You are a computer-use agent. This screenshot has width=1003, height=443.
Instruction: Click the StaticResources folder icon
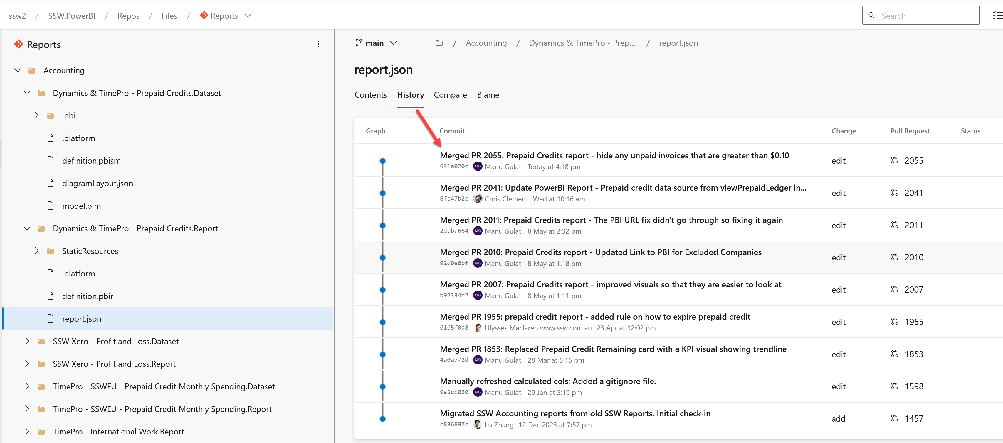51,251
